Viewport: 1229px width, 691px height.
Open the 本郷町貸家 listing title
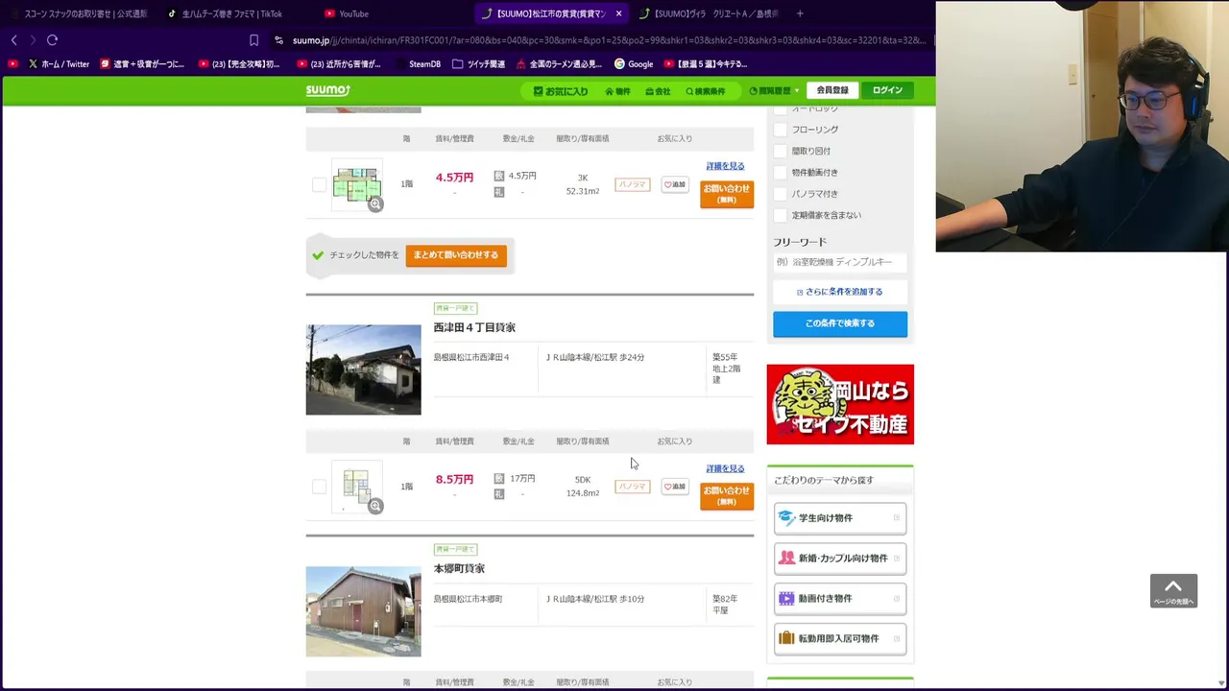(459, 569)
